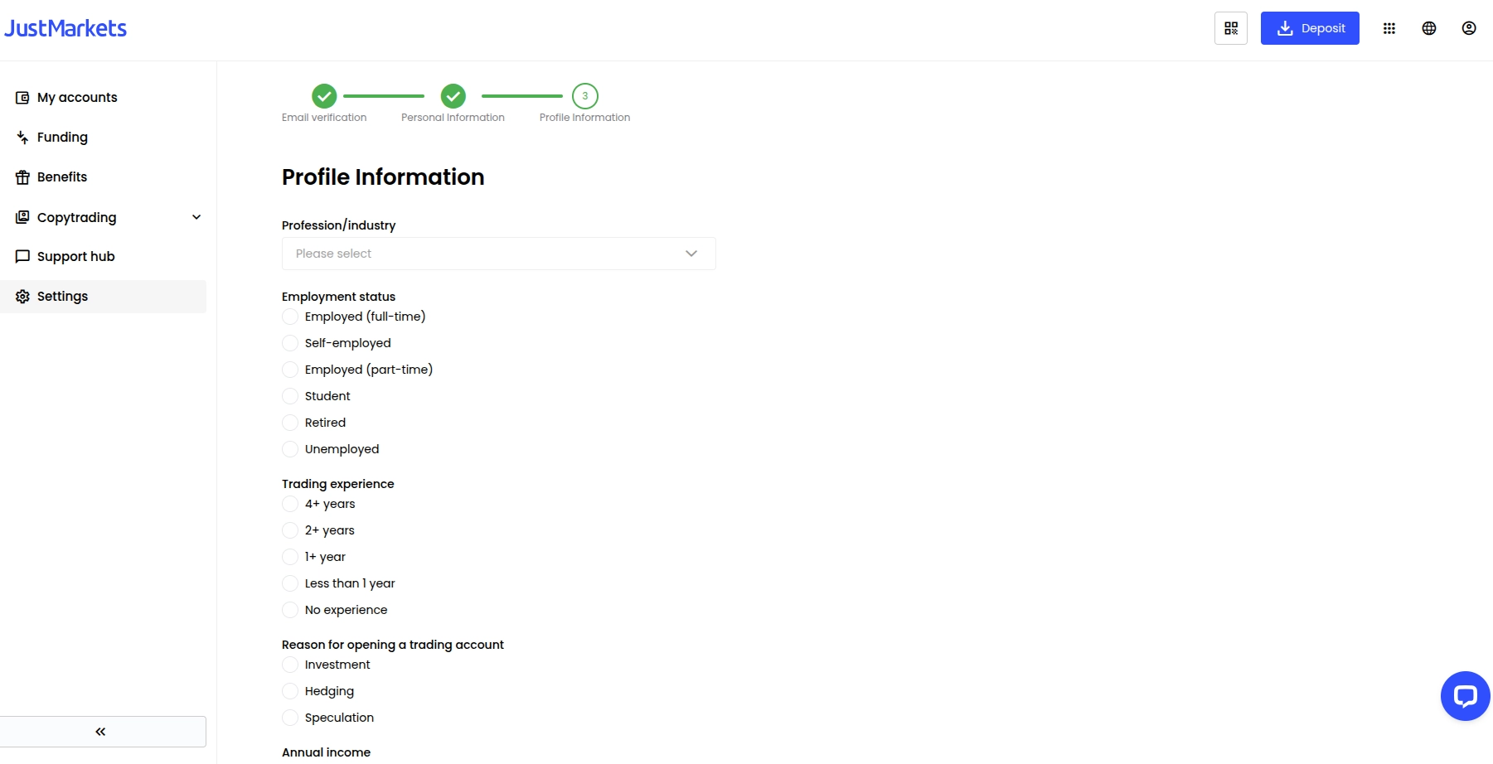Open My accounts from the sidebar
Viewport: 1493px width, 764px height.
pyautogui.click(x=76, y=97)
